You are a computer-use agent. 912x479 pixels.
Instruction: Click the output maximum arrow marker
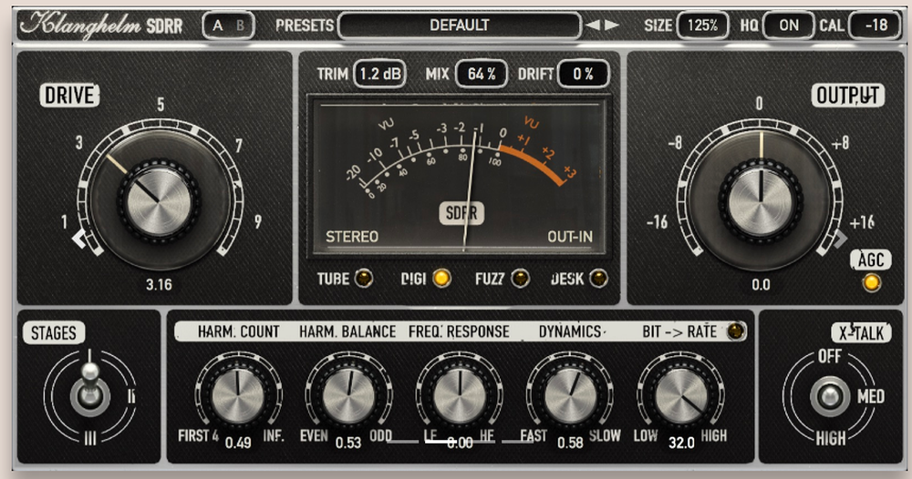(x=841, y=238)
